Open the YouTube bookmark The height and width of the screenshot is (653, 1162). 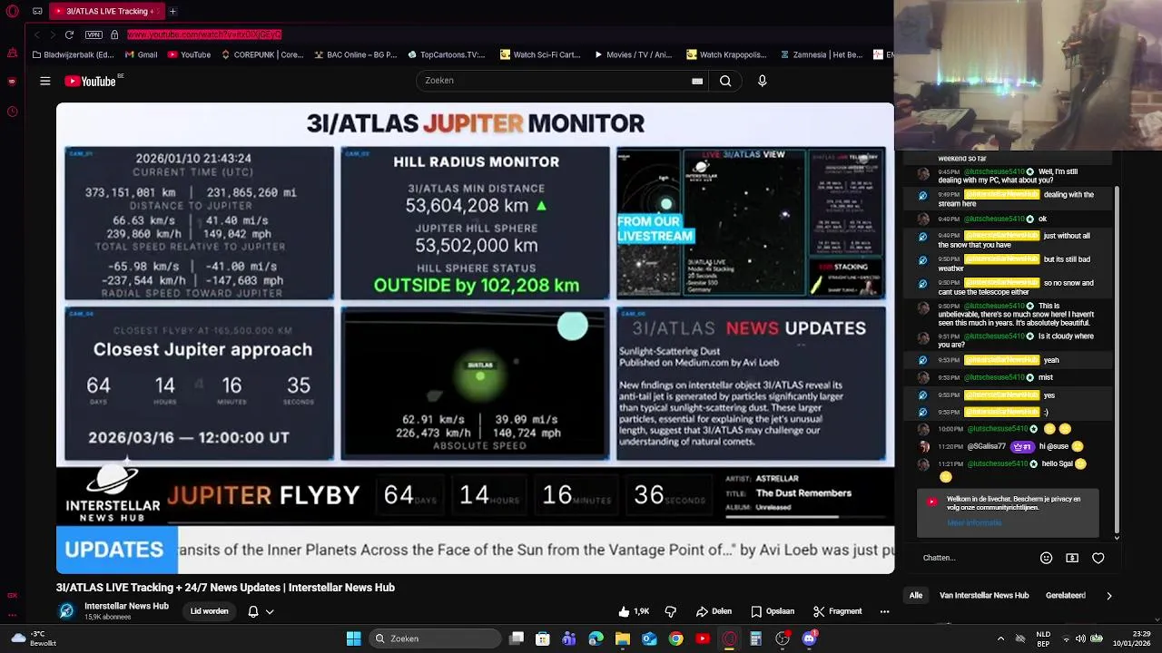189,54
